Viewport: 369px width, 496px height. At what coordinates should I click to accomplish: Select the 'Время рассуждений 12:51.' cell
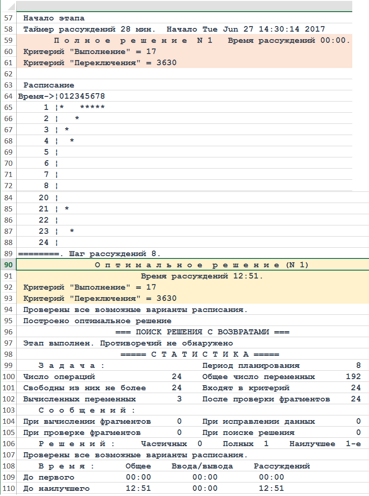(x=201, y=276)
